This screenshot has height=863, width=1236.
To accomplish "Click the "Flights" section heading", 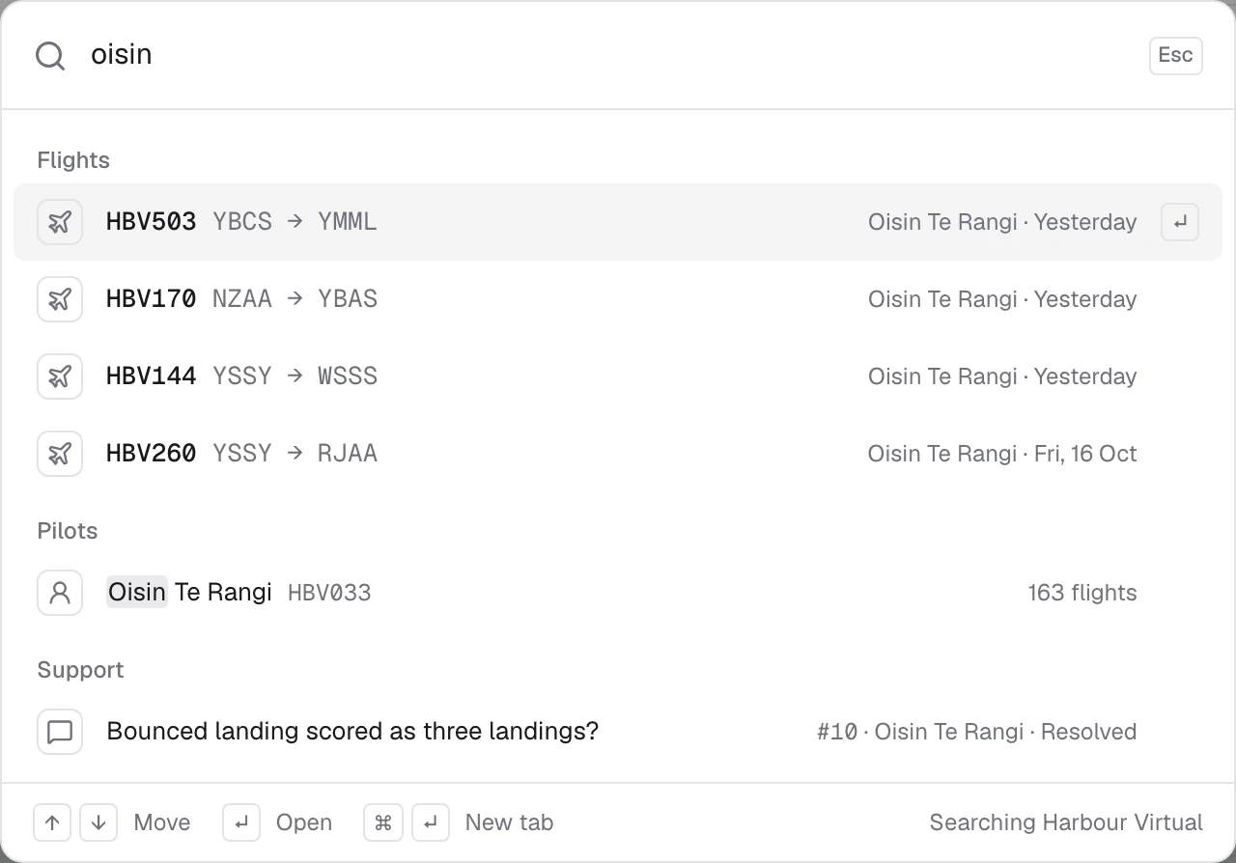I will [x=73, y=160].
